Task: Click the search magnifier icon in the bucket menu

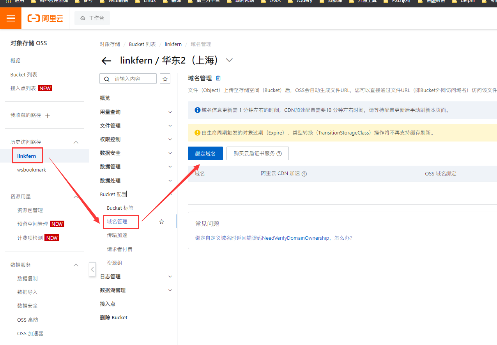Action: (x=107, y=79)
